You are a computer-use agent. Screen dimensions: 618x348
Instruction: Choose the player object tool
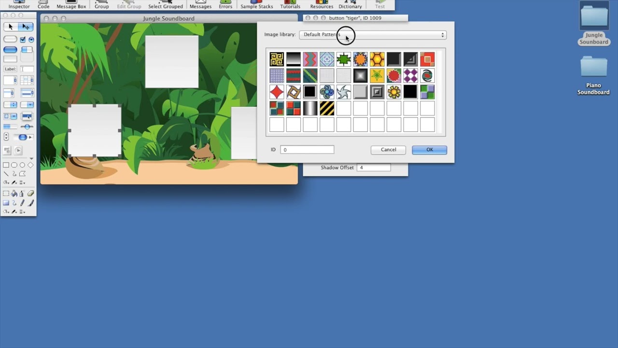click(x=18, y=150)
